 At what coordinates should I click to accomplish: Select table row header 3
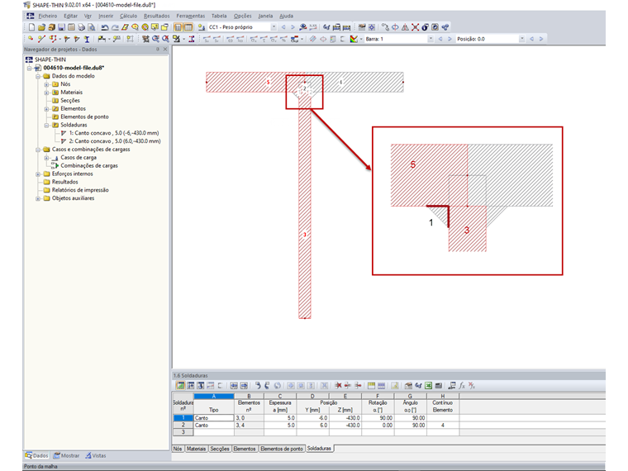(x=183, y=431)
